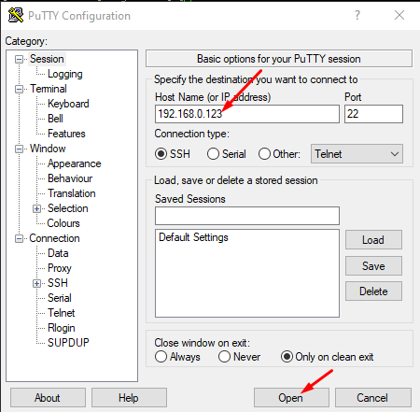Select the SSH connection type radio button

tap(161, 154)
